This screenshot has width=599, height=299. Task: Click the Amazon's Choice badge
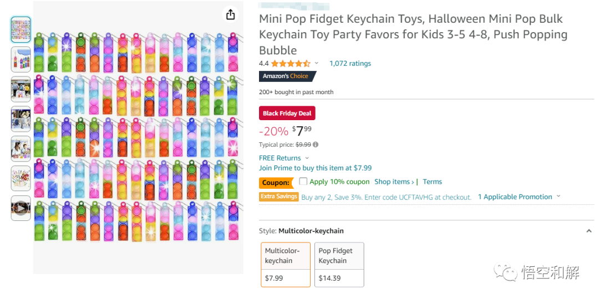point(286,76)
